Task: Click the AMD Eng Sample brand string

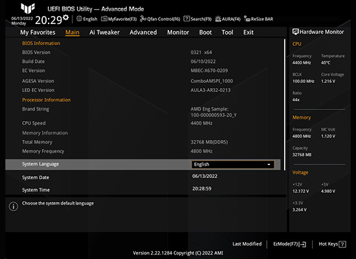Action: click(x=214, y=112)
